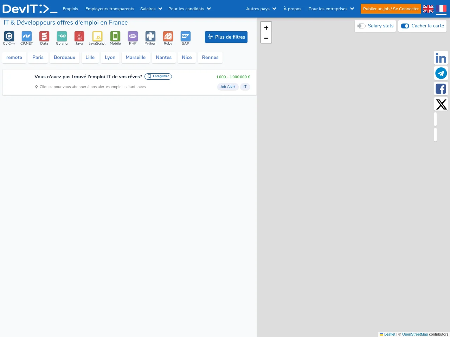Click the Mobile technology icon
The height and width of the screenshot is (337, 450).
115,36
